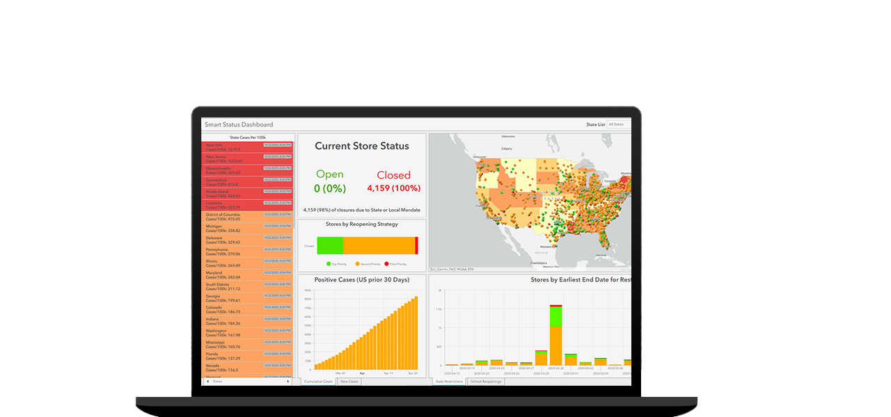Toggle Second Priority legend marker
This screenshot has height=417, width=891.
358,264
